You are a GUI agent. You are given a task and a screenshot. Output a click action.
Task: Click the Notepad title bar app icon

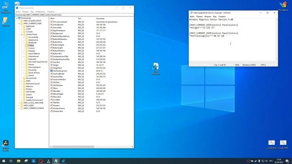(x=191, y=13)
